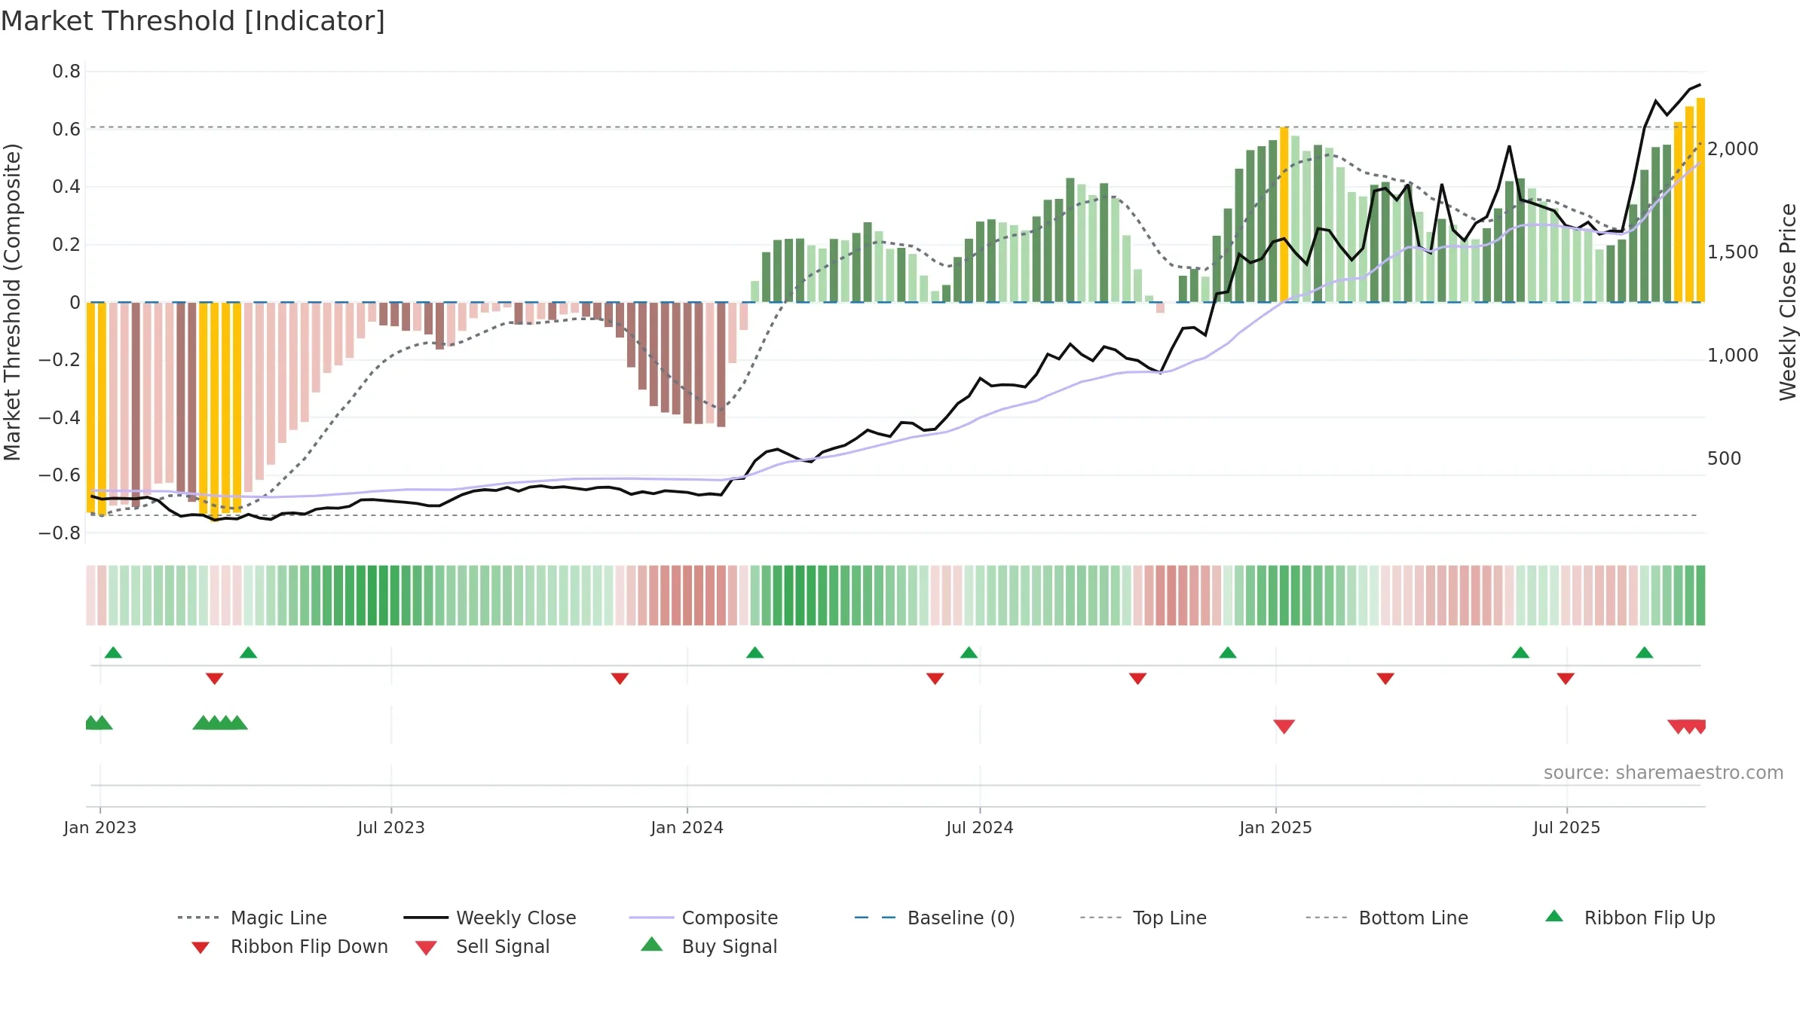Click the 1,000 price tick label

point(1733,356)
